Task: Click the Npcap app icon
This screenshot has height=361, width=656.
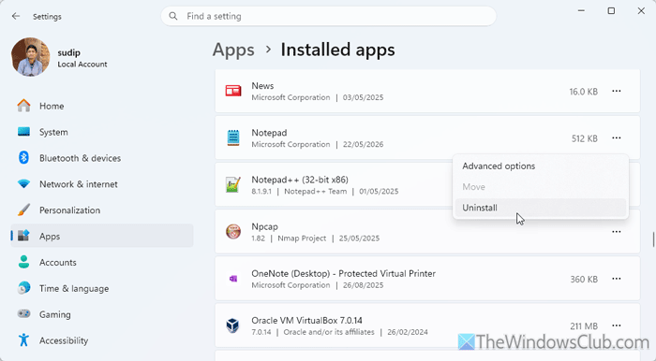Action: click(x=233, y=232)
